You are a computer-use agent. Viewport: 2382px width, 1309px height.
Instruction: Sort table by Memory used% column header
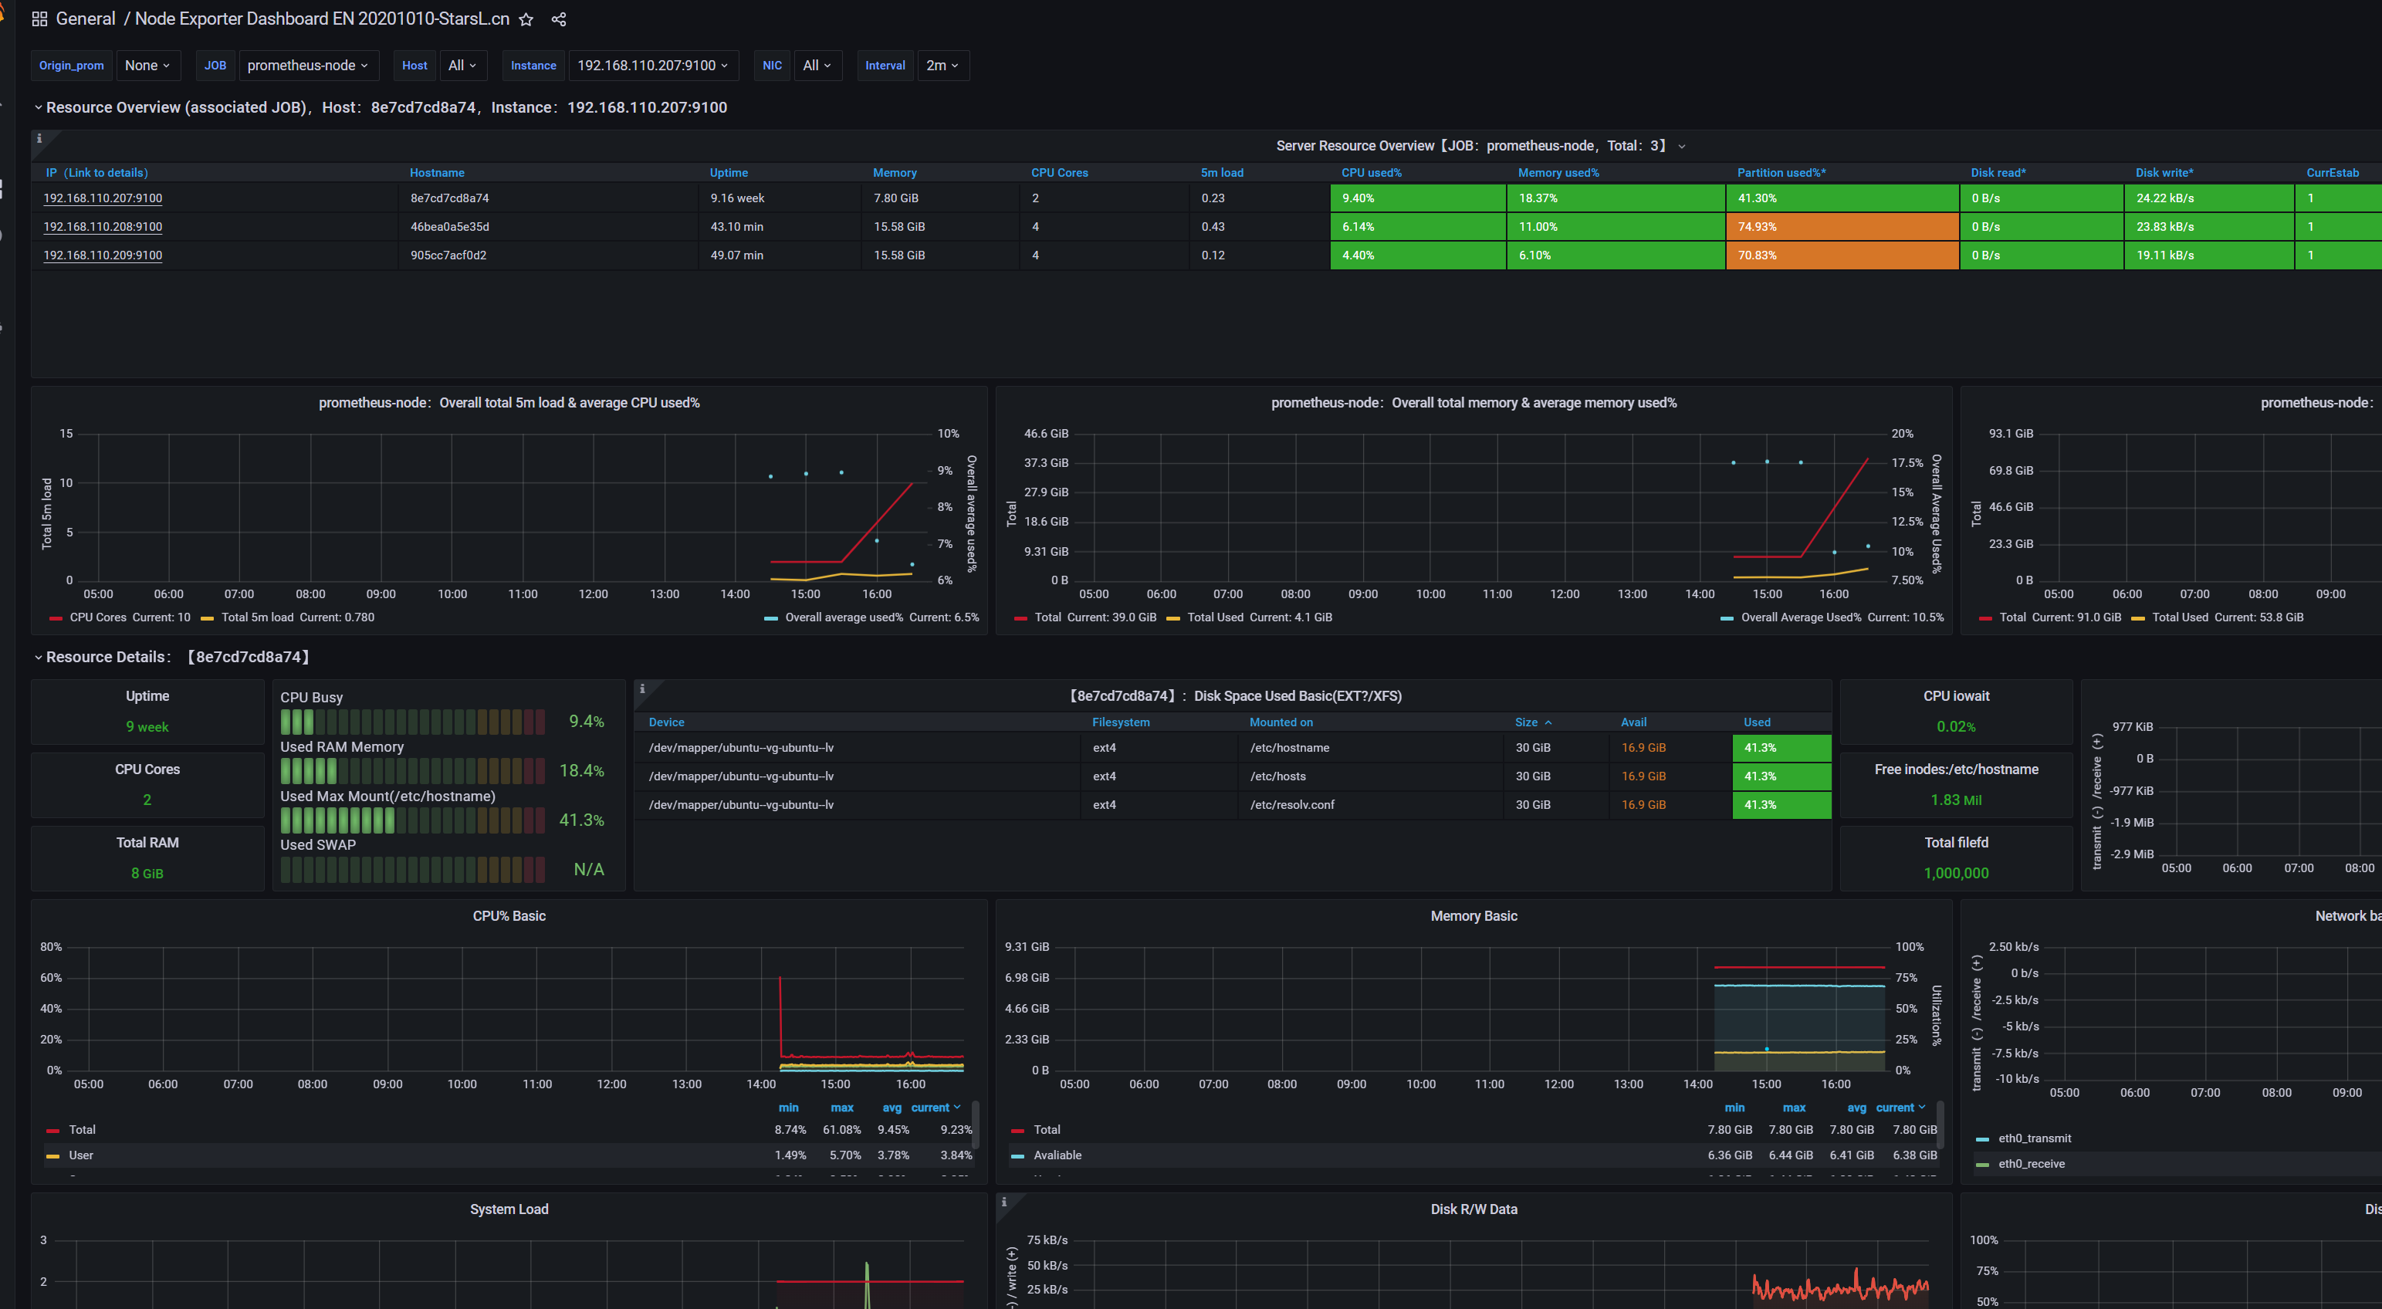pyautogui.click(x=1558, y=173)
